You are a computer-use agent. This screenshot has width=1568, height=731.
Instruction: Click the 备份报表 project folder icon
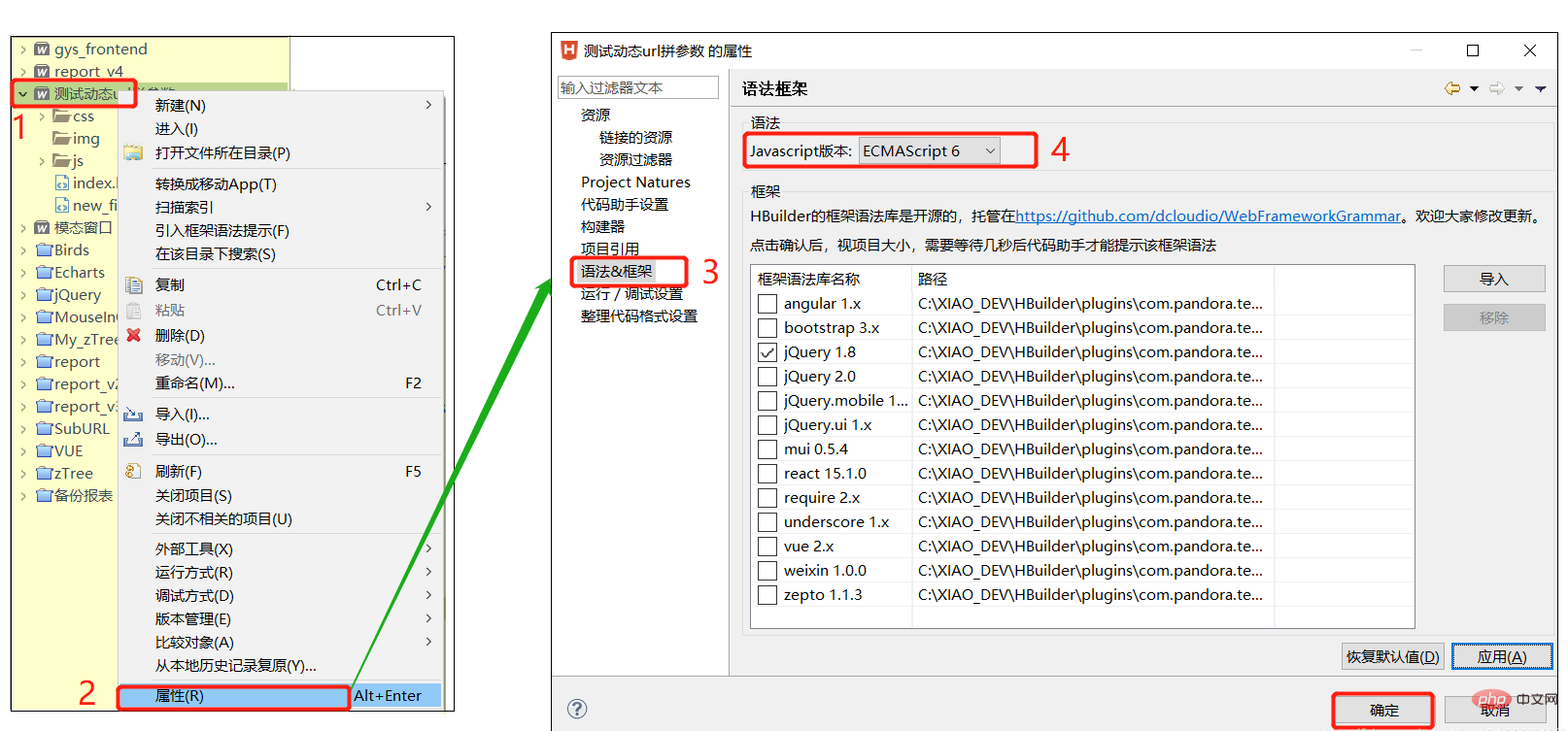click(44, 496)
